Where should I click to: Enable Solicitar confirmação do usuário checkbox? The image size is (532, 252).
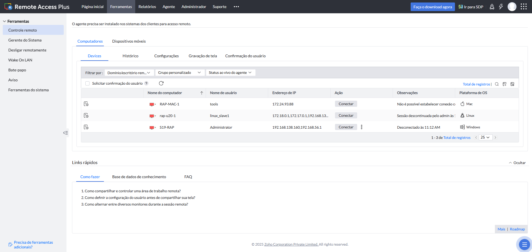88,83
